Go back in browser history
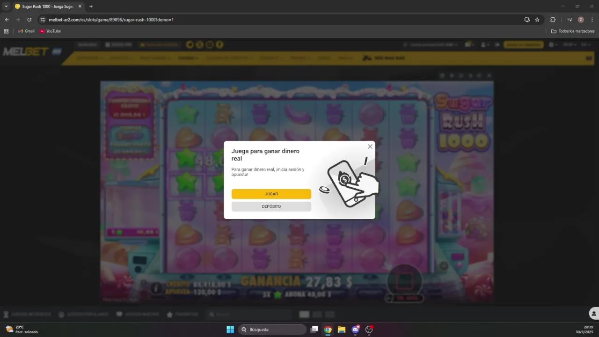 [7, 20]
